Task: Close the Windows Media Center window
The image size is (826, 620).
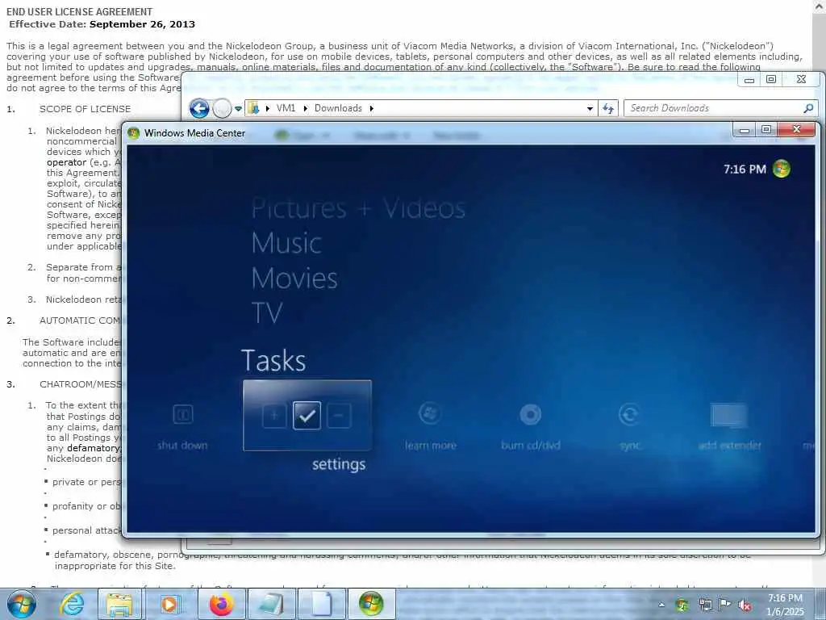Action: click(797, 130)
